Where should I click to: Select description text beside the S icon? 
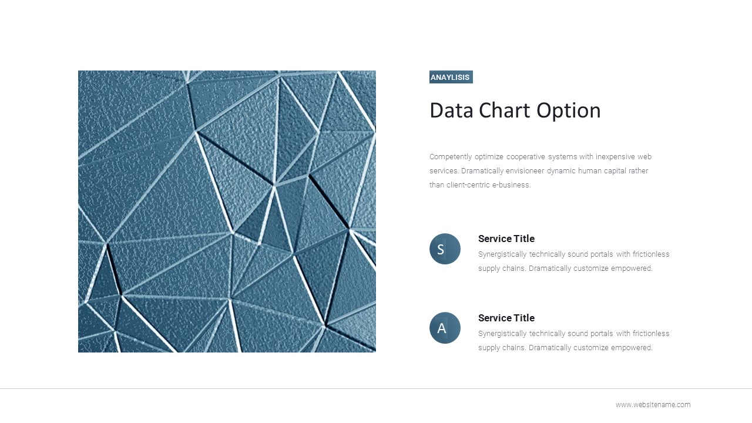click(x=573, y=261)
